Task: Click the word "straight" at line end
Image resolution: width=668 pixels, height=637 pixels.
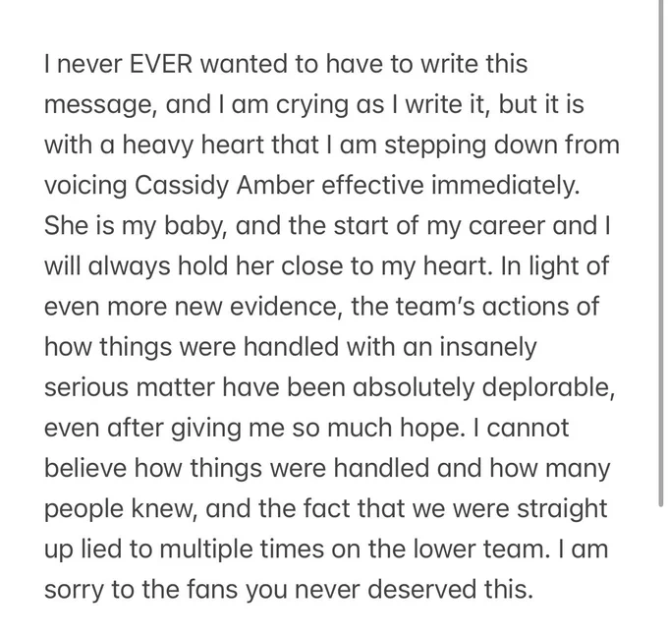Action: [x=562, y=508]
